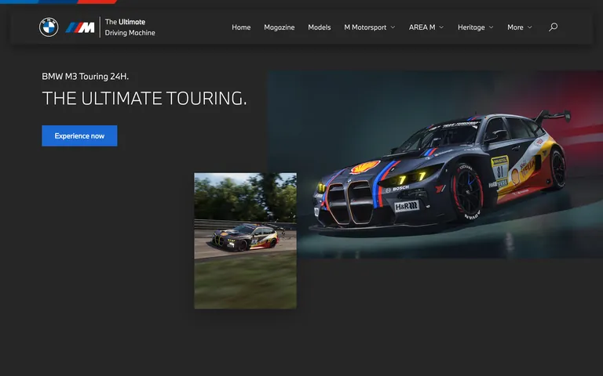Viewport: 603px width, 376px height.
Task: Open the More menu
Action: pos(515,27)
